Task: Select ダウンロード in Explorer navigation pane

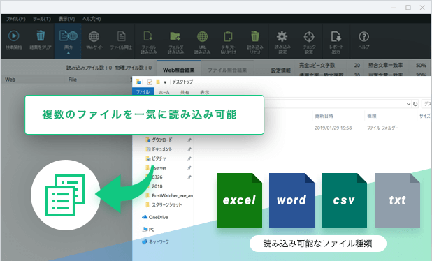Action: [x=159, y=140]
